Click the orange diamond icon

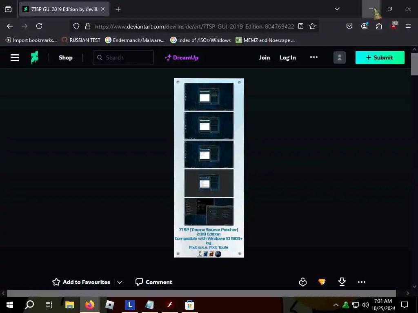[322, 282]
